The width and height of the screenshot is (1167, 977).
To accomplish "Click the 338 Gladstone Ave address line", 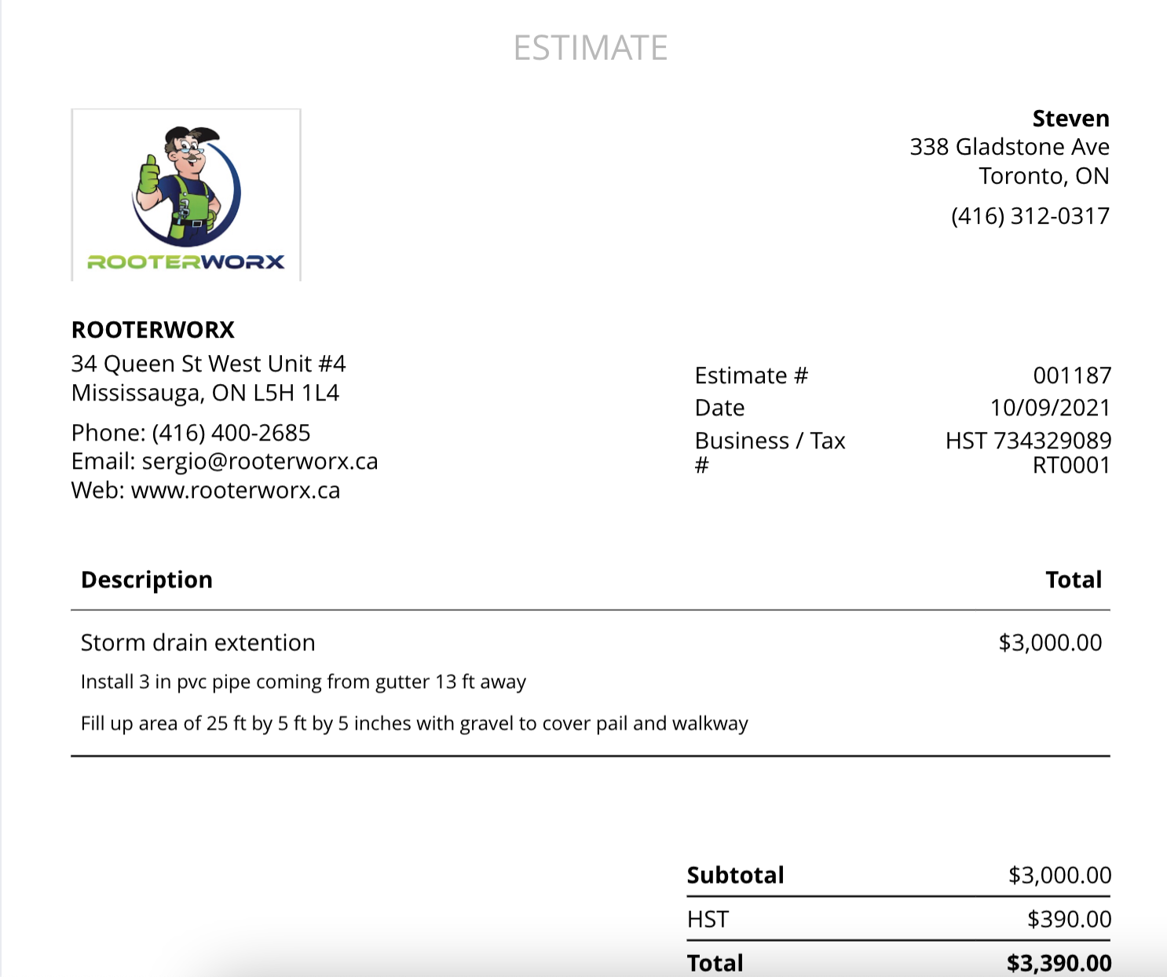I will pyautogui.click(x=1009, y=148).
